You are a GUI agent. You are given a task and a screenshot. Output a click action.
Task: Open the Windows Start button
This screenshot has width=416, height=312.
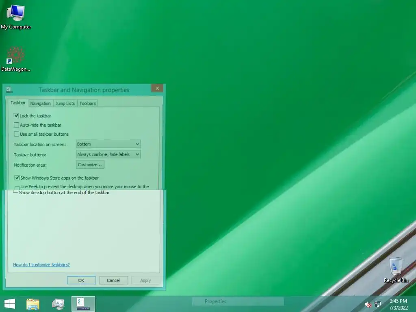[x=10, y=304]
